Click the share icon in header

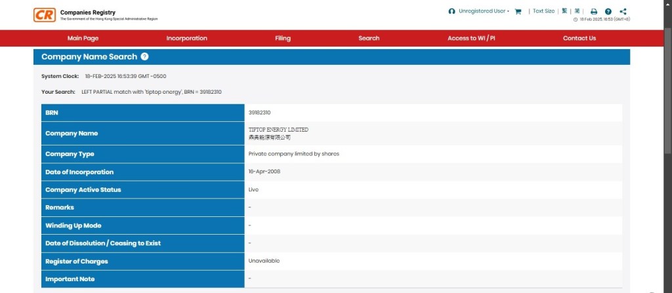point(623,11)
